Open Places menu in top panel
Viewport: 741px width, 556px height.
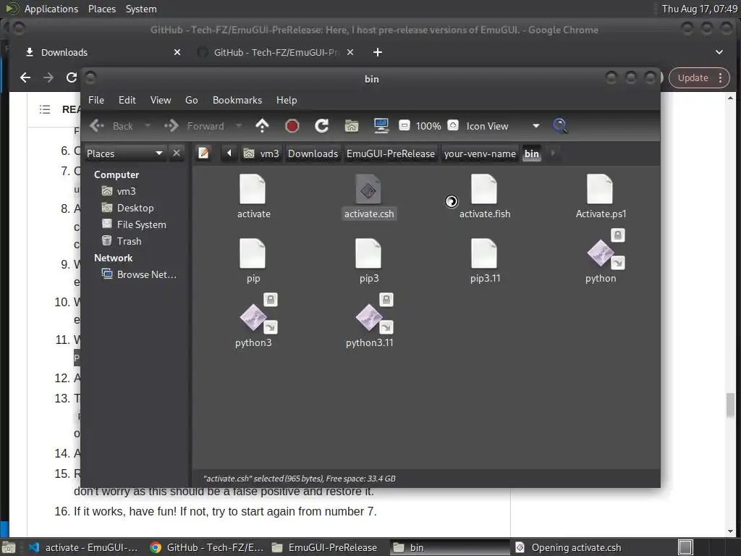[102, 9]
